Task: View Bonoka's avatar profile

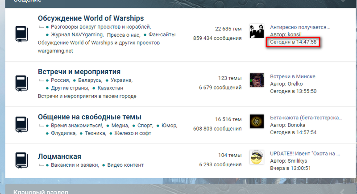Action: [257, 122]
